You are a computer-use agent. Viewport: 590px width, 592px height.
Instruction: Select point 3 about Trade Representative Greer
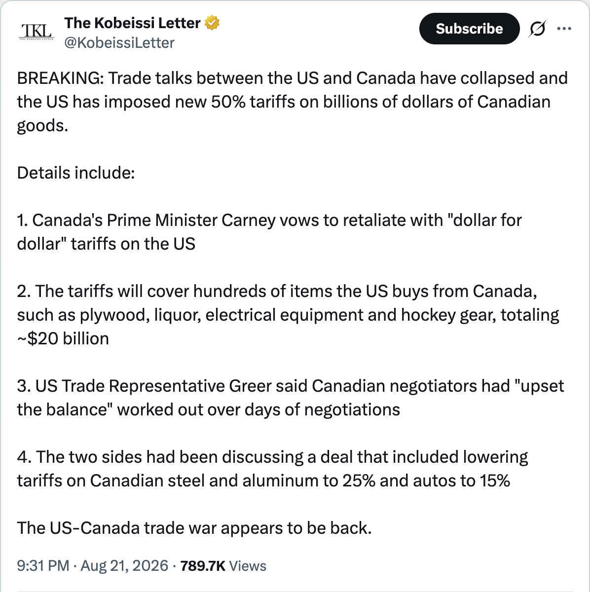pyautogui.click(x=291, y=398)
